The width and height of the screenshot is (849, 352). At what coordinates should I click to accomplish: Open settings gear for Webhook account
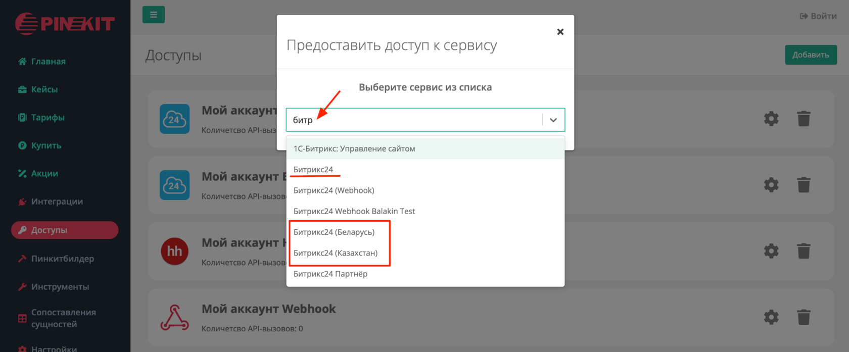771,317
